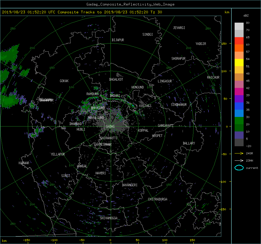Screen dimensions: 261x244
Task: Click the -150 tick on bottom axis
Action: point(26,240)
